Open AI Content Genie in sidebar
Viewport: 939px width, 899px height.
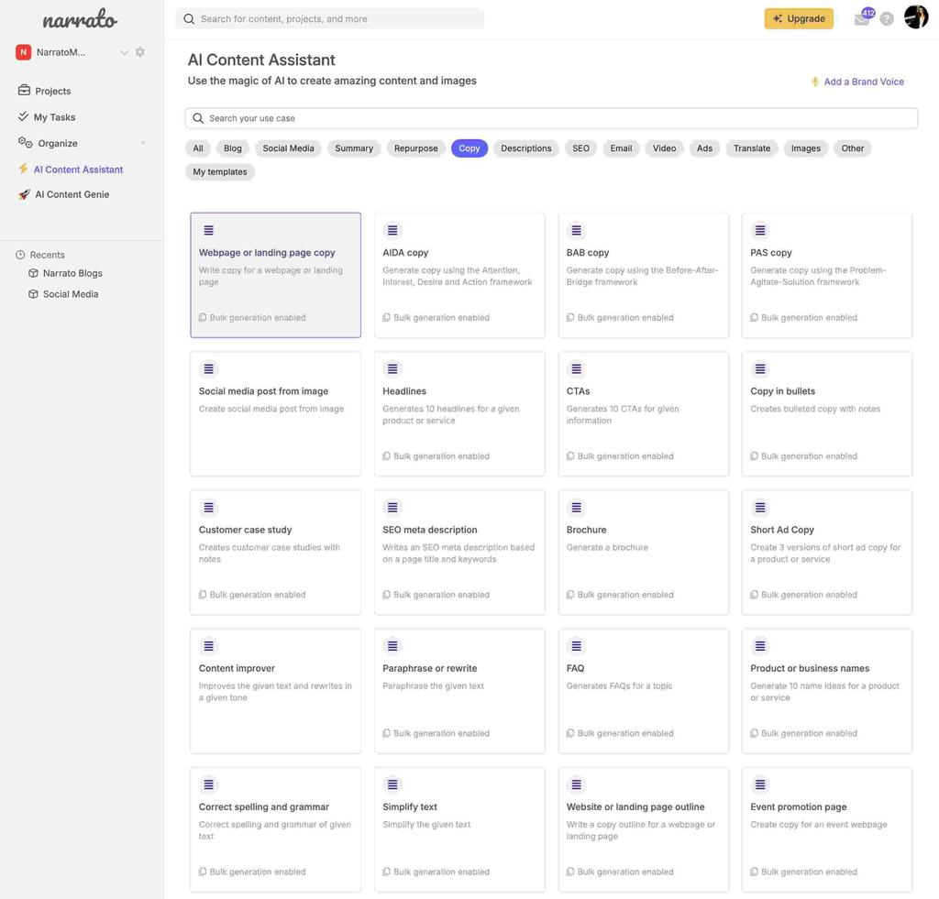(72, 194)
